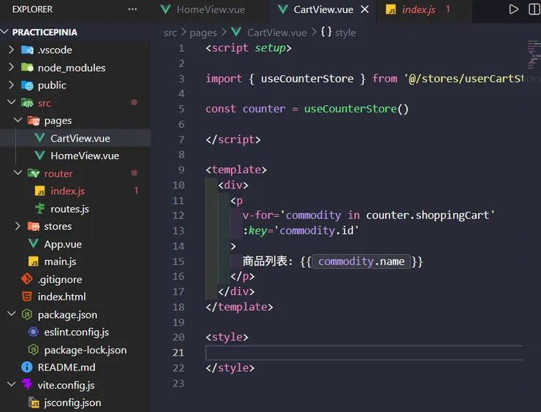Click line number 12 in the gutter

[x=178, y=215]
